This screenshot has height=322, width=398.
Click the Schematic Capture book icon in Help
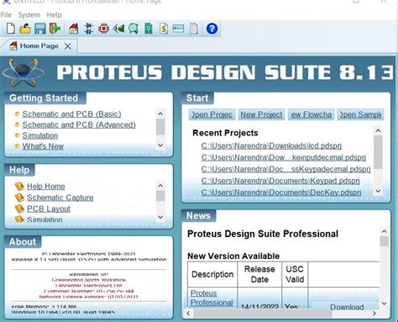[19, 198]
